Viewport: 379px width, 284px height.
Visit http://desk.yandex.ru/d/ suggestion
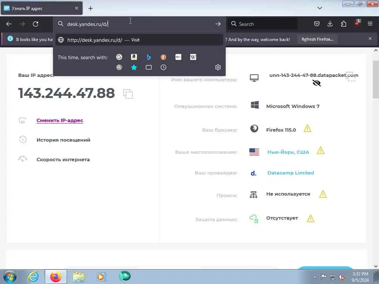click(x=139, y=40)
